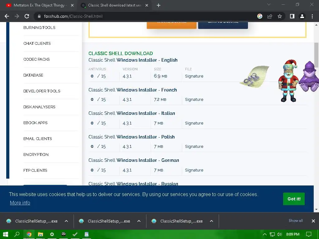Open Settings gear from taskbar

(x=52, y=234)
